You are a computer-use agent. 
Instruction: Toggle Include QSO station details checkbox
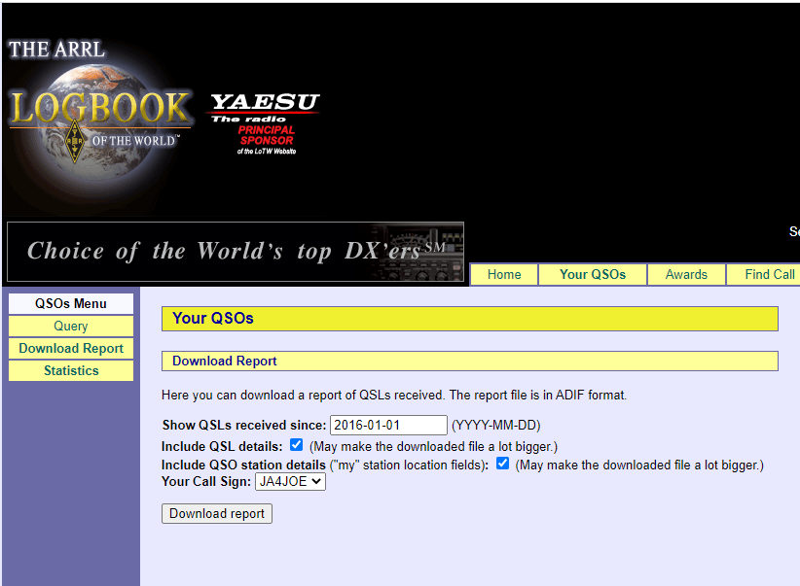(x=502, y=464)
